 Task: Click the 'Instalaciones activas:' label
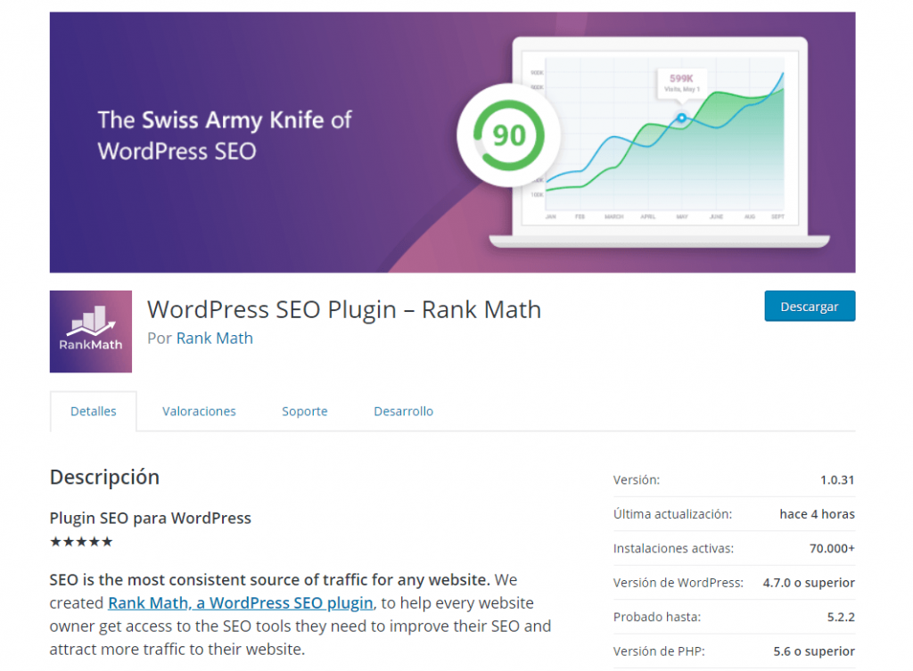[674, 548]
